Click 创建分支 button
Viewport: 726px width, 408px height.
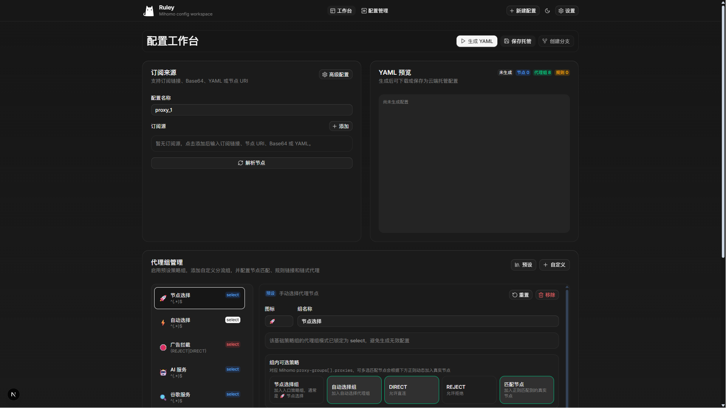556,41
